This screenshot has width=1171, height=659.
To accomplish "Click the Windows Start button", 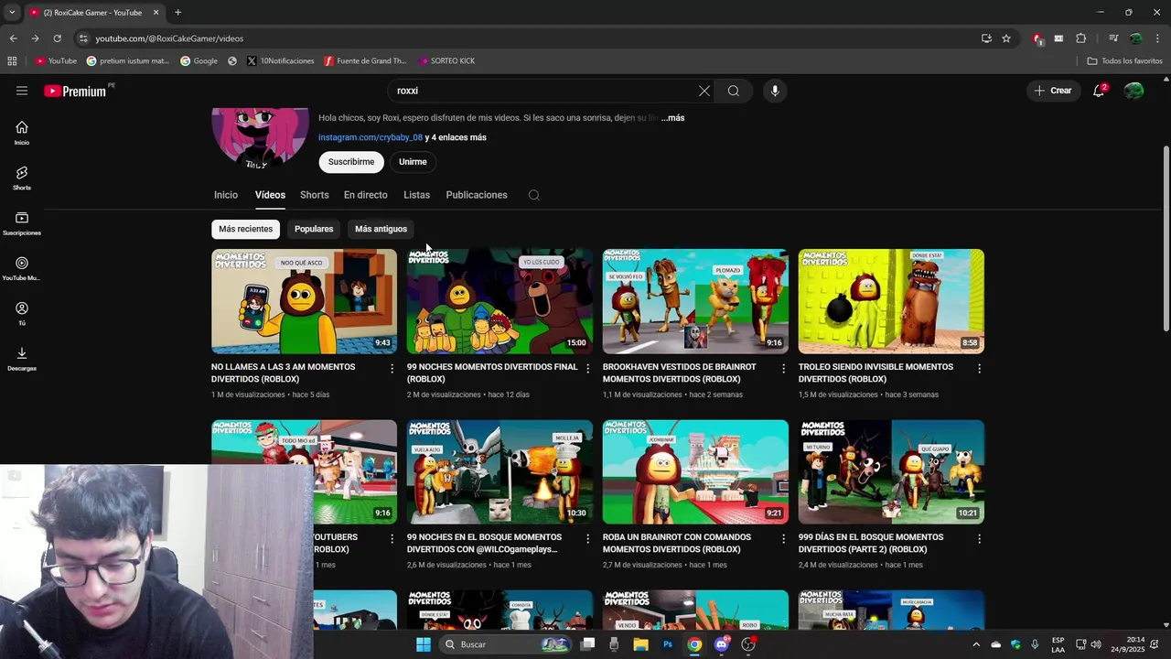I will 423,644.
